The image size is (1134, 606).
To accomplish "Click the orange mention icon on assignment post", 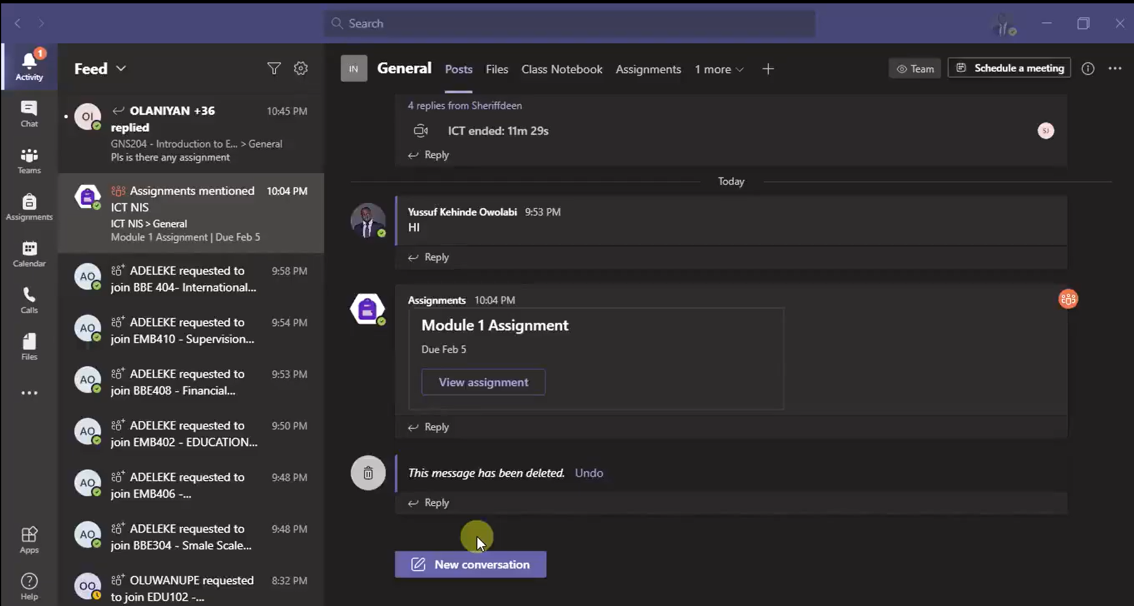I will [x=1068, y=299].
